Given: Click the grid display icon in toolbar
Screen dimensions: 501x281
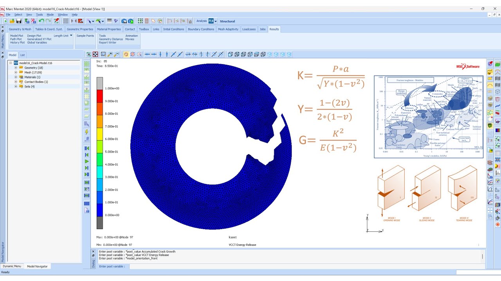Looking at the screenshot, I should (x=66, y=21).
